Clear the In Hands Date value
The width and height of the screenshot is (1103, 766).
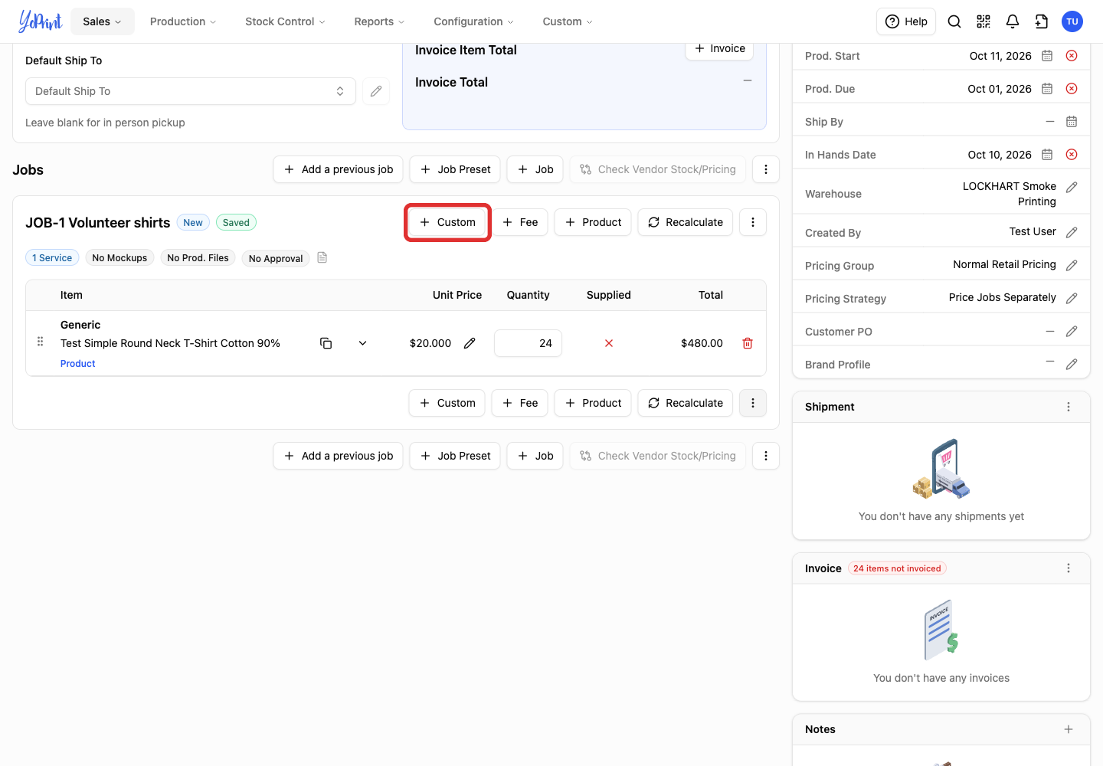tap(1072, 155)
